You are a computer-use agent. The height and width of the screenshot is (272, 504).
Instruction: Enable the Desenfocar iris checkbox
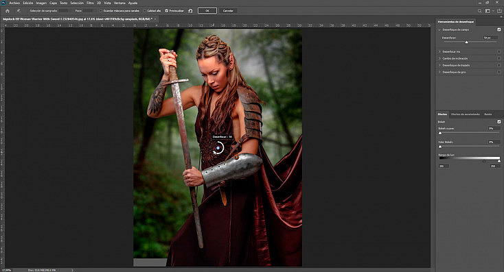click(499, 51)
